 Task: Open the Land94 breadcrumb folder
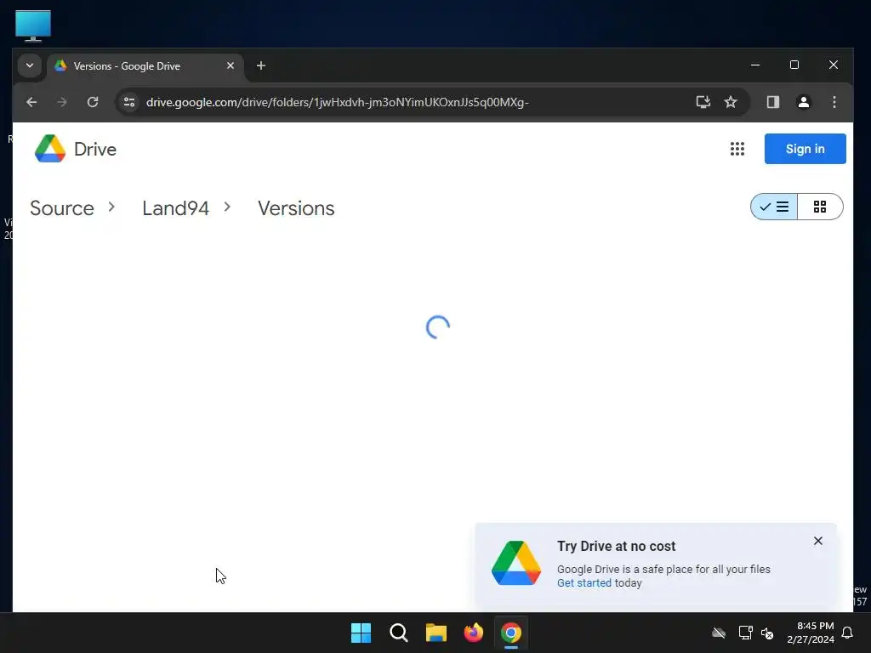pos(175,208)
